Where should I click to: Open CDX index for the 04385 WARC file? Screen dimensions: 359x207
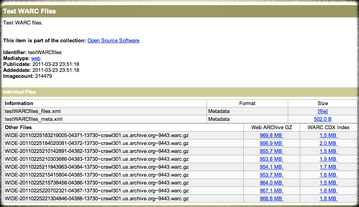point(329,175)
